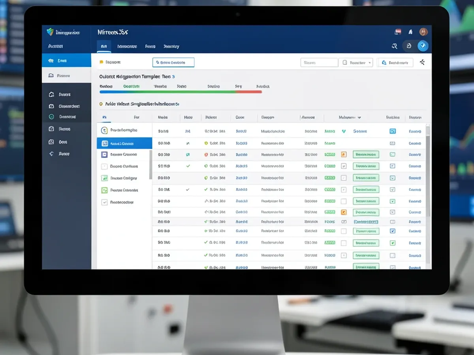Screen dimensions: 474x355
Task: Click the tools icon at toolbar's far right
Action: point(422,62)
